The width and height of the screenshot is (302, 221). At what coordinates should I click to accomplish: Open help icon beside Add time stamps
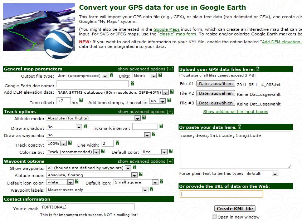click(169, 100)
